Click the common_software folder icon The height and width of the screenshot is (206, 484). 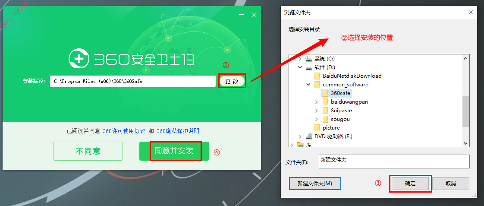(x=317, y=85)
